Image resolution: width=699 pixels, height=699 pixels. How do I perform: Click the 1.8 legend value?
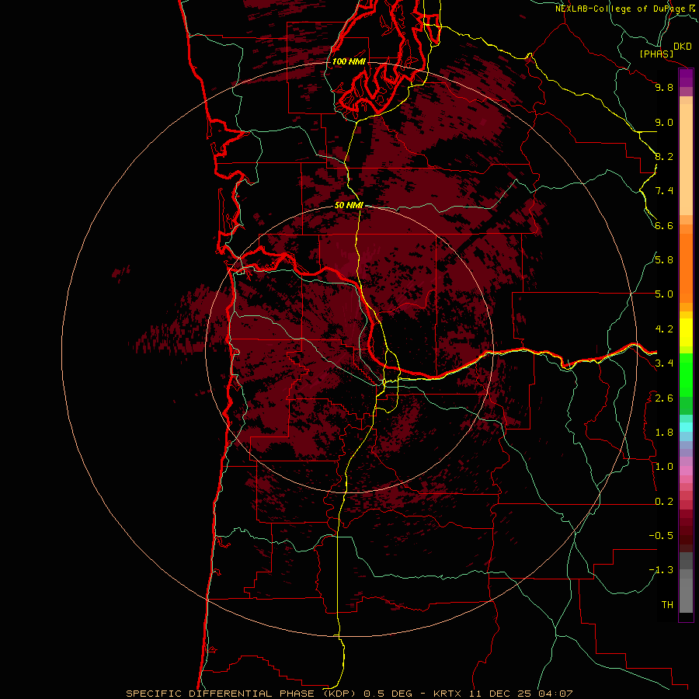tap(664, 433)
